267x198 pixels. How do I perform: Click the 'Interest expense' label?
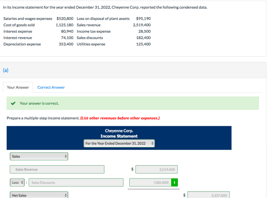(x=18, y=31)
